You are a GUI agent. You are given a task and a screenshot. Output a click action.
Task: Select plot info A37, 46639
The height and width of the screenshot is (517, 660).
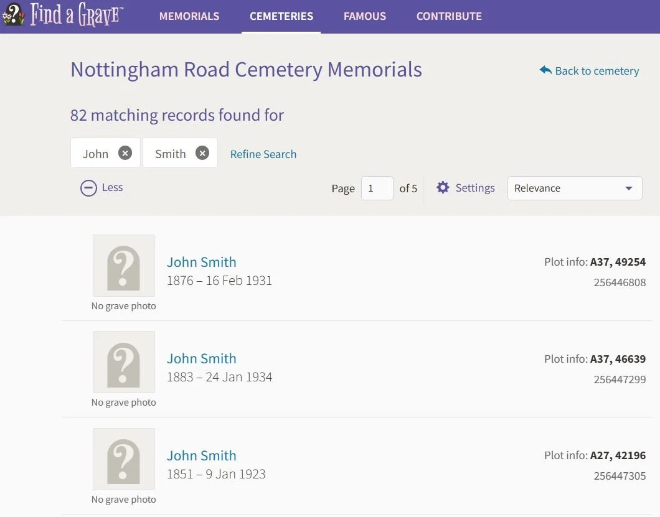(x=618, y=359)
